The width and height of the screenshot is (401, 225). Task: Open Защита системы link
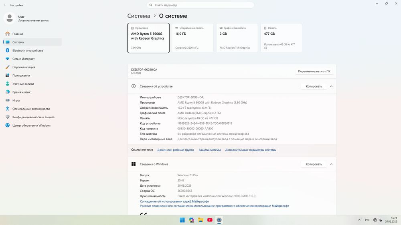point(210,150)
